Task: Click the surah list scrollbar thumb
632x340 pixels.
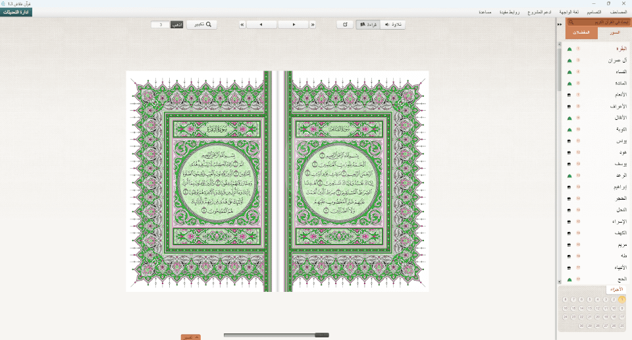Action: 560,69
